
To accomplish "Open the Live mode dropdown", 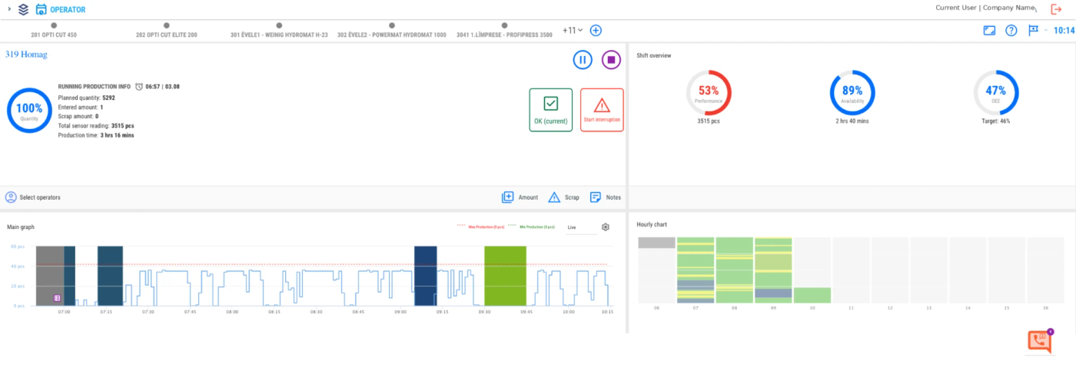I will click(x=580, y=227).
